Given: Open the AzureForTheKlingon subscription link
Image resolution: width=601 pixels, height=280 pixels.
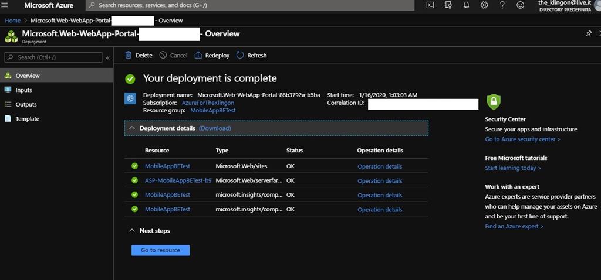Looking at the screenshot, I should 208,103.
